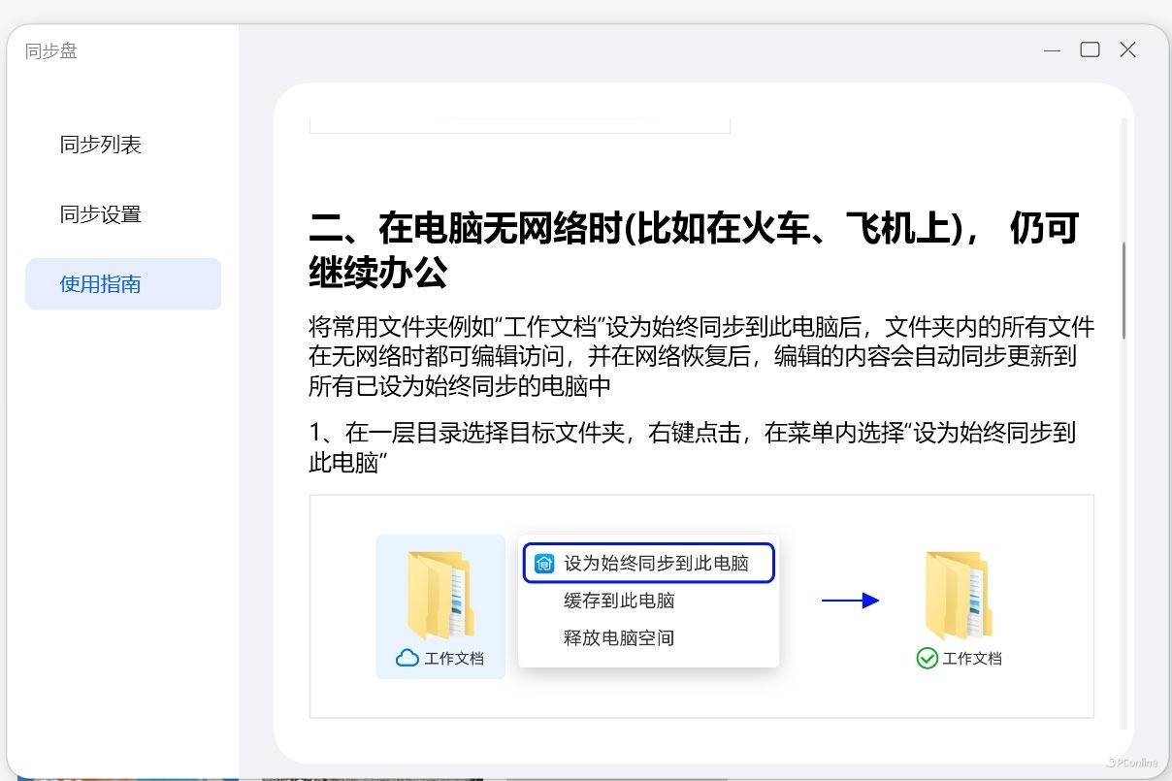This screenshot has height=781, width=1172.
Task: Click the 工作文档 label beside the green check
Action: 972,659
